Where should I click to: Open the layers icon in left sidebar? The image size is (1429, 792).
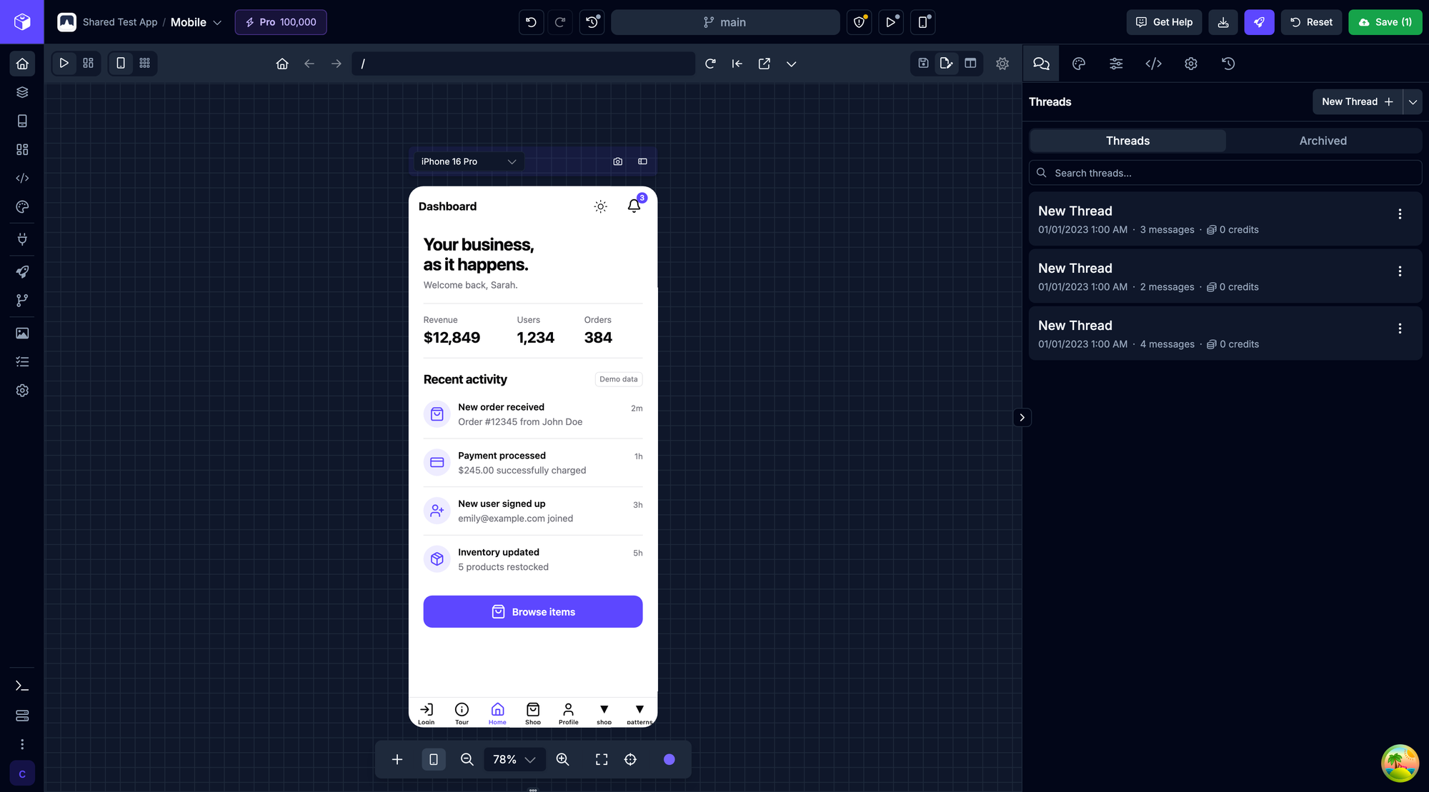coord(22,92)
